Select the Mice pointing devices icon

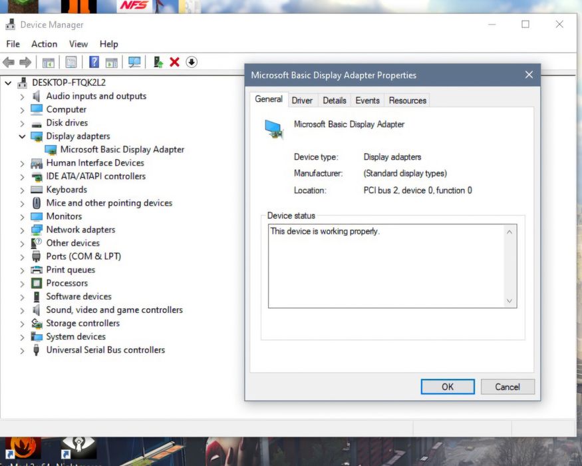(x=37, y=203)
